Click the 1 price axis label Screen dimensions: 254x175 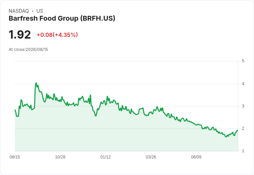point(243,151)
